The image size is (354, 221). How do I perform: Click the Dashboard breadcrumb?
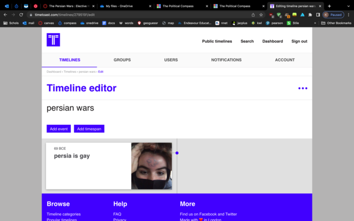coord(54,72)
